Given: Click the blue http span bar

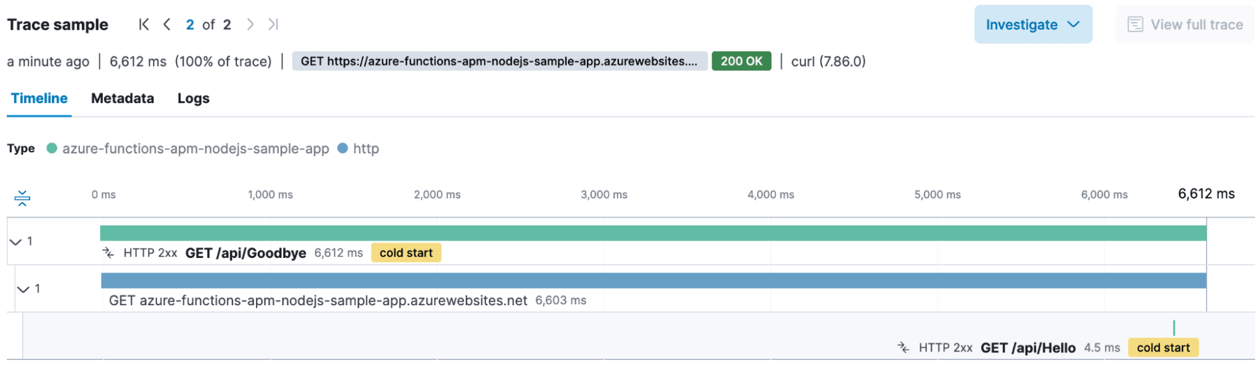Looking at the screenshot, I should 653,281.
